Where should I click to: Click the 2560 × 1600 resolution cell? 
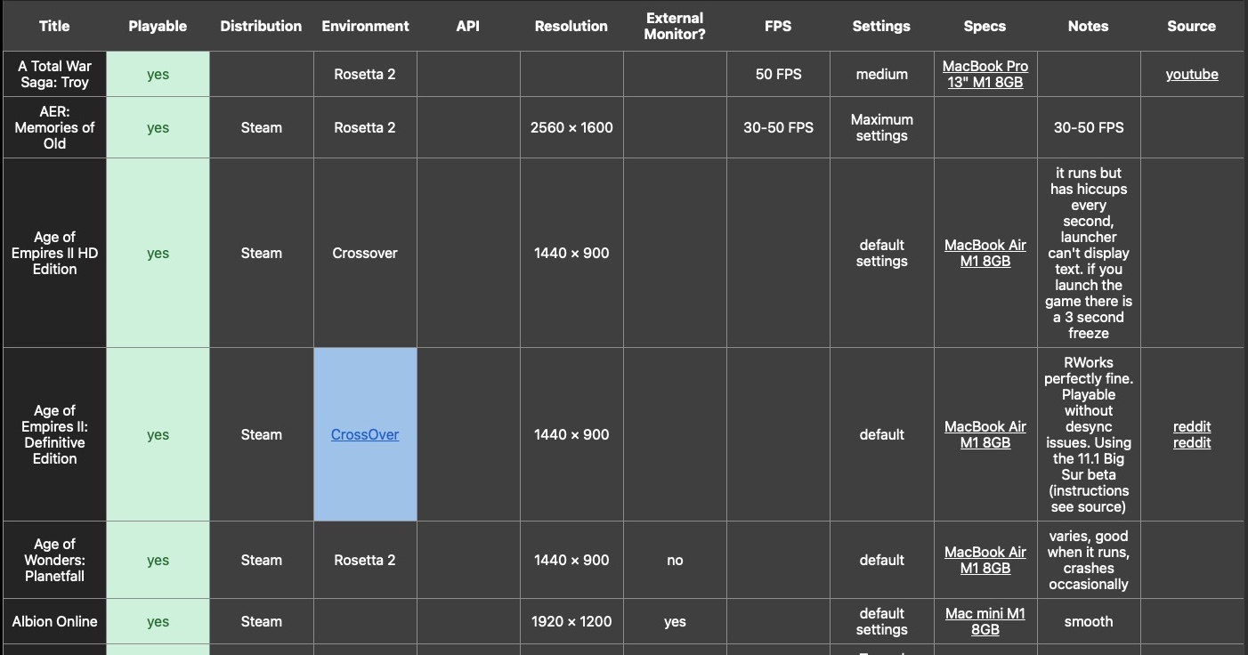pos(571,127)
